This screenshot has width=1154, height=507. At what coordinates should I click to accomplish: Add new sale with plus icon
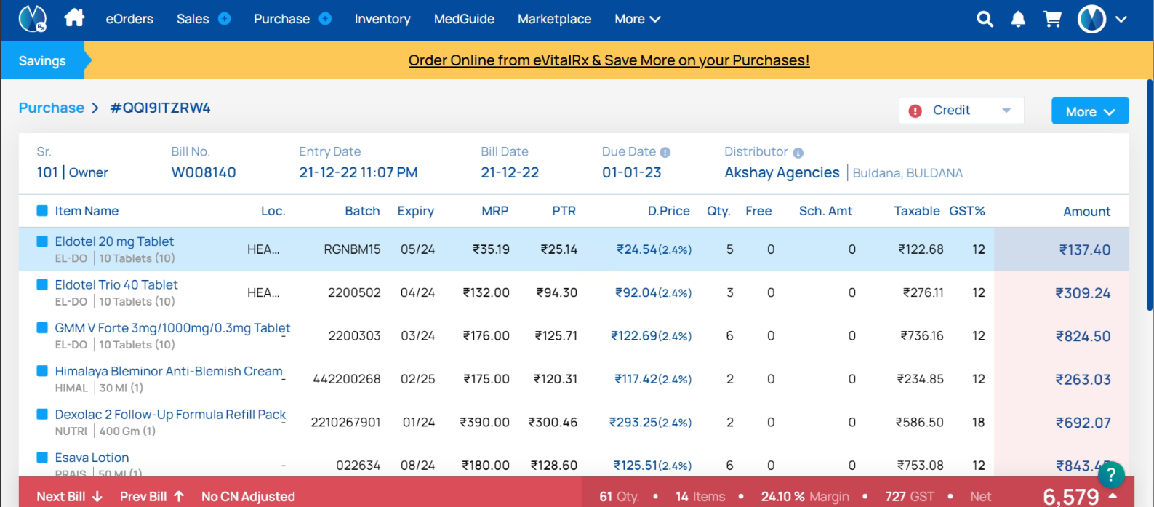point(224,19)
